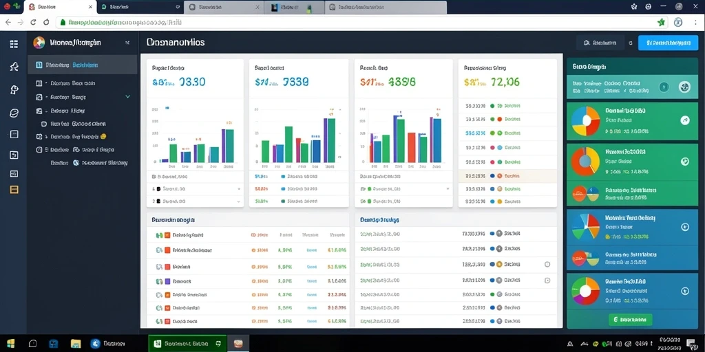This screenshot has height=352, width=705.
Task: Open the chevron dropdown in the 4396 chart card
Action: point(448,189)
